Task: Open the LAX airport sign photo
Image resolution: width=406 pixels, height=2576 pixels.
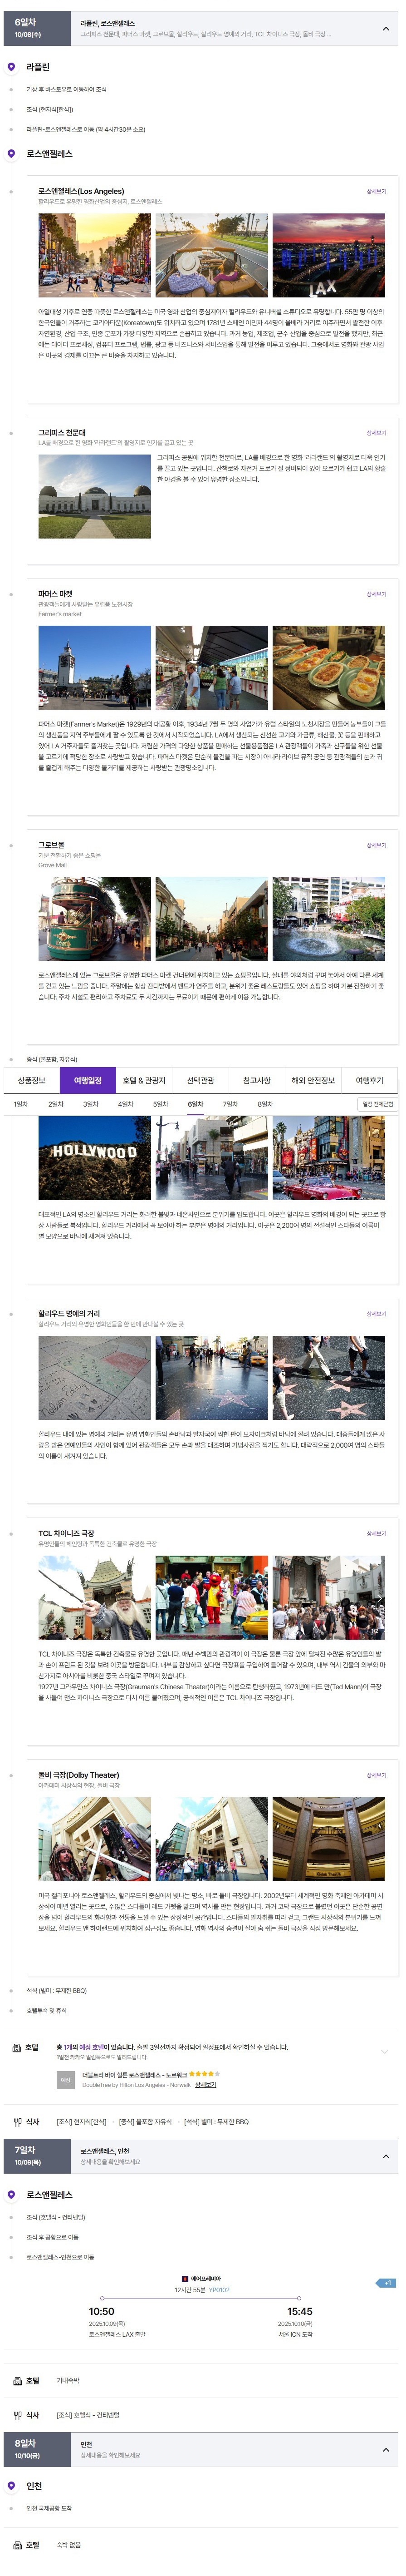Action: click(x=328, y=255)
